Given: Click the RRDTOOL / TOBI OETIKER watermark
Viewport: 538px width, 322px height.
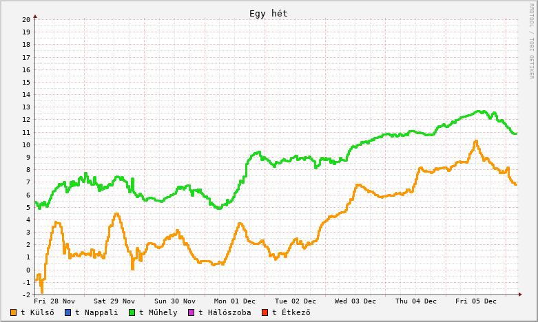Looking at the screenshot, I should point(531,40).
